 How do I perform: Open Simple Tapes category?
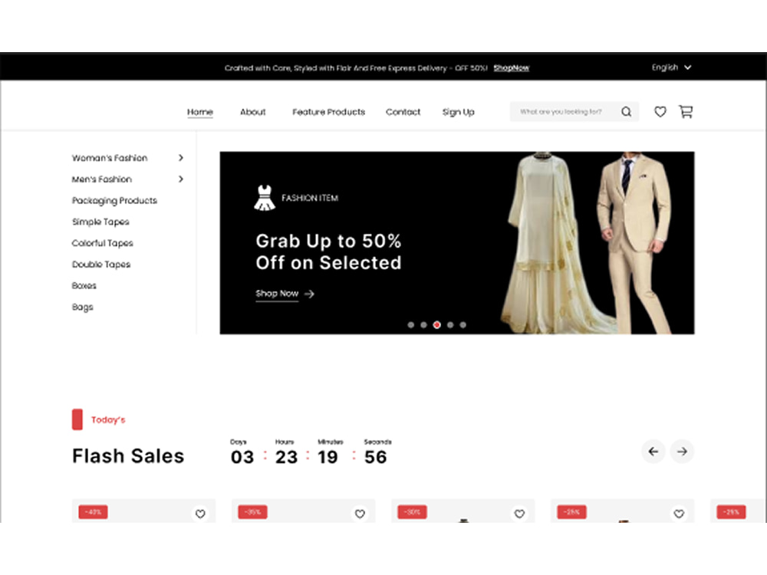coord(100,222)
